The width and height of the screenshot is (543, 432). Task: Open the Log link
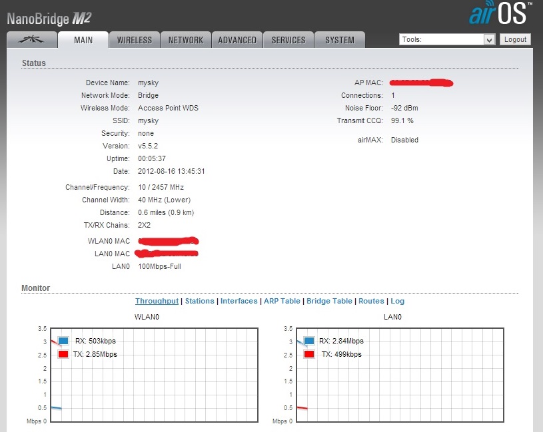(397, 302)
